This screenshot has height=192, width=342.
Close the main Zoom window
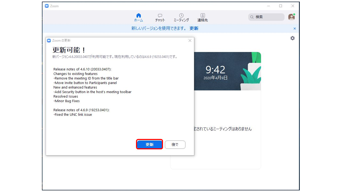[293, 6]
